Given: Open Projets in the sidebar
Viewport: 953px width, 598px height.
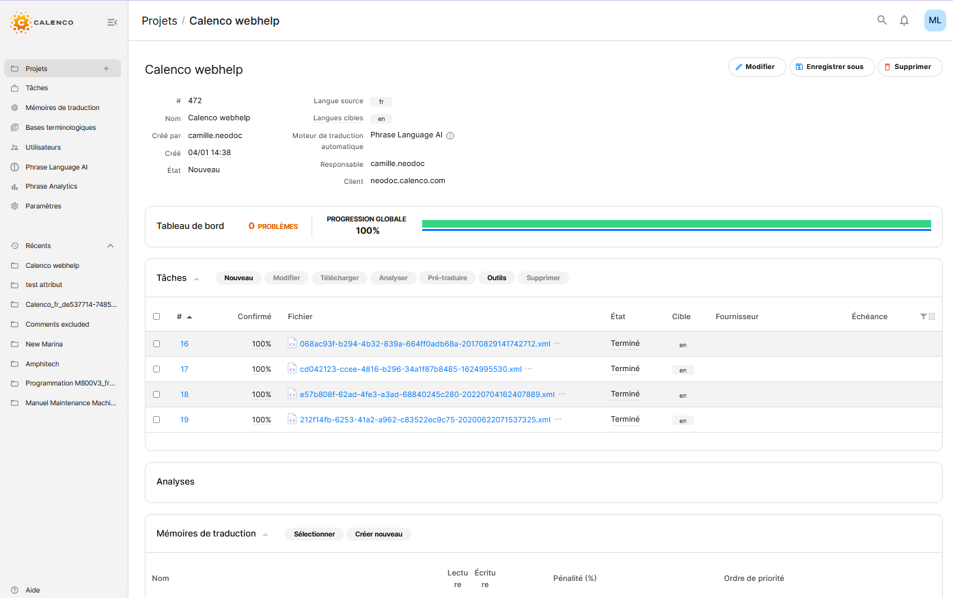Looking at the screenshot, I should (x=62, y=68).
